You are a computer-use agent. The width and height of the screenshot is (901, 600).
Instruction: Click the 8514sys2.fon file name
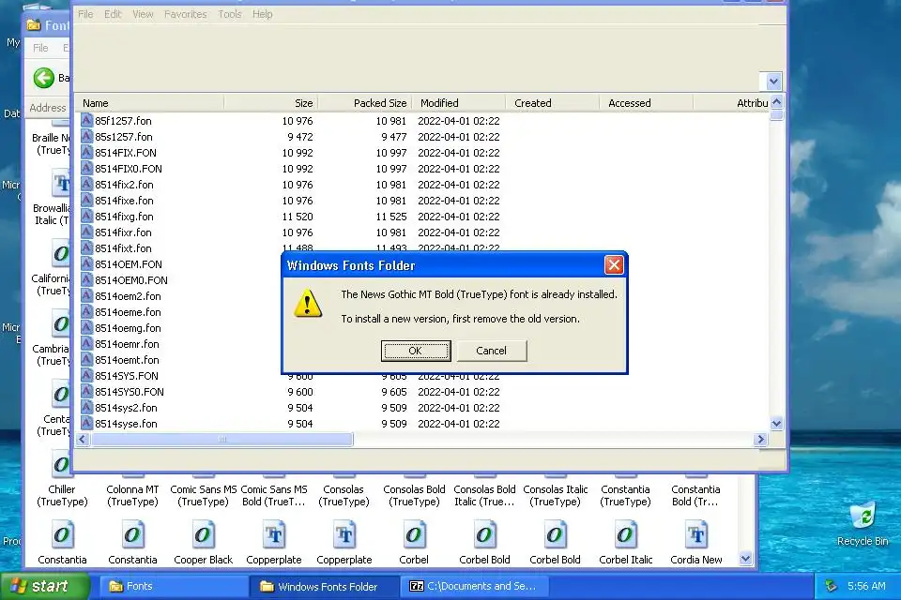pos(126,408)
